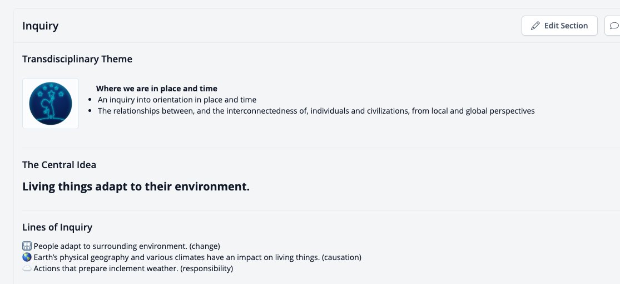This screenshot has width=620, height=284.
Task: Click the Edit Section button
Action: tap(559, 26)
